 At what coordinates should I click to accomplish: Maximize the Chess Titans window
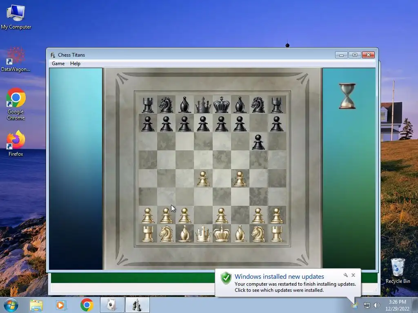pyautogui.click(x=355, y=55)
